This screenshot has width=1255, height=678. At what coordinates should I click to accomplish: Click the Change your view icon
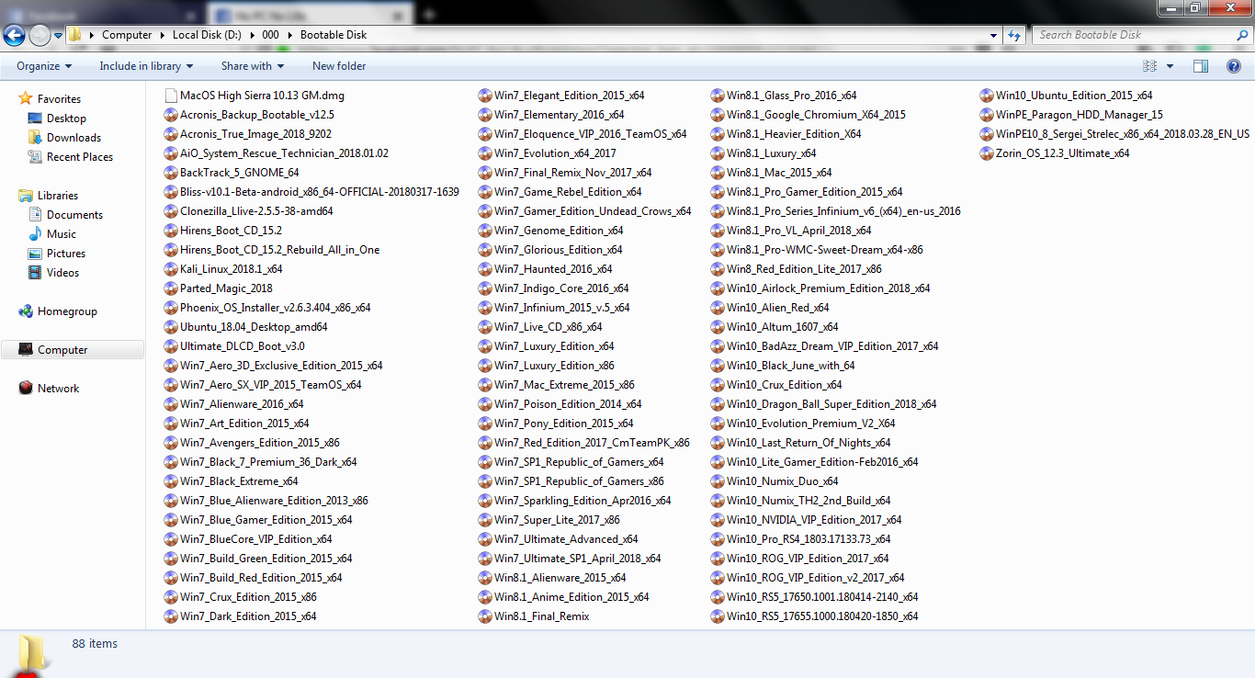(1149, 66)
